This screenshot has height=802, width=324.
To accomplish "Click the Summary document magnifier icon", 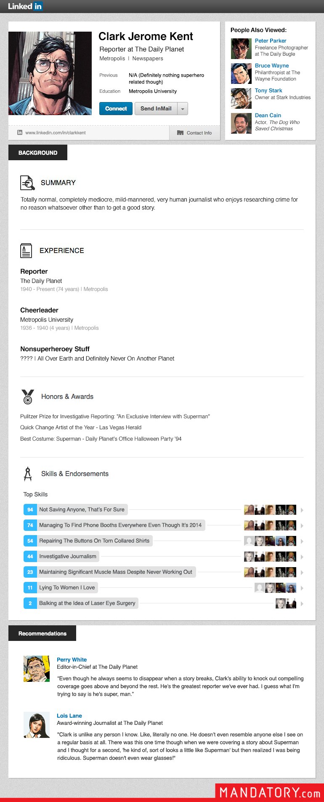I will tap(27, 183).
